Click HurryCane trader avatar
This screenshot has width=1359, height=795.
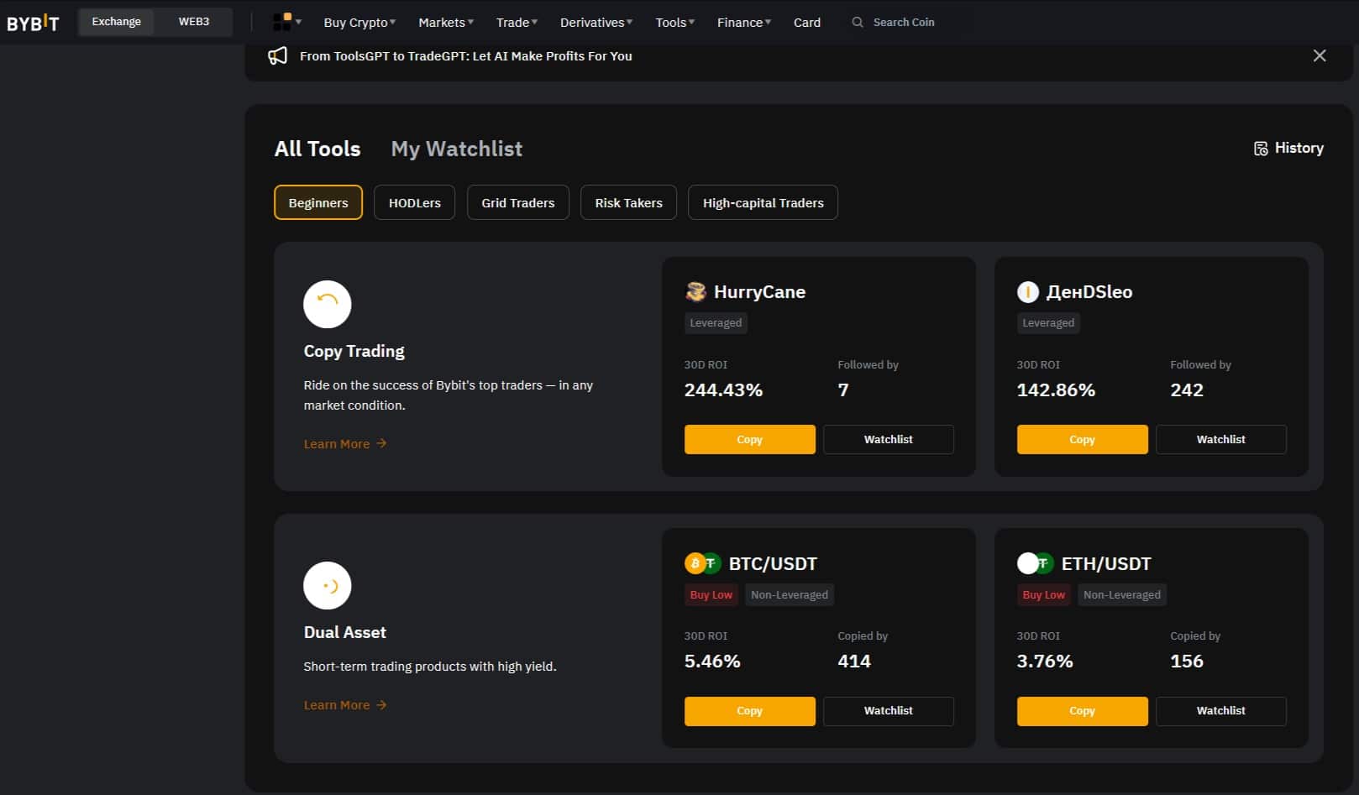[695, 291]
